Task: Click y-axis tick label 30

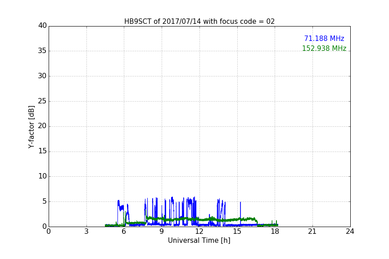Action: point(42,76)
